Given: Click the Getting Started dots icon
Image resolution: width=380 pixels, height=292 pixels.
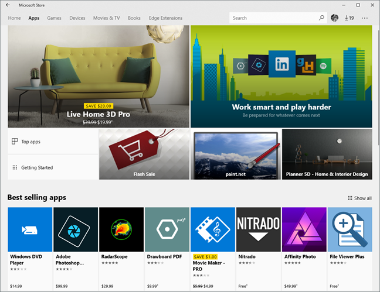Looking at the screenshot, I should [x=15, y=167].
